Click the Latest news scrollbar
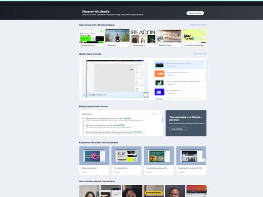This screenshot has height=197, width=263. point(162,120)
